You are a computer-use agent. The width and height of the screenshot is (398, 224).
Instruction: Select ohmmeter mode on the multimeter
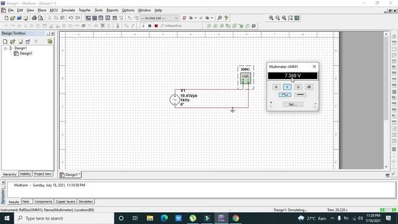[298, 87]
